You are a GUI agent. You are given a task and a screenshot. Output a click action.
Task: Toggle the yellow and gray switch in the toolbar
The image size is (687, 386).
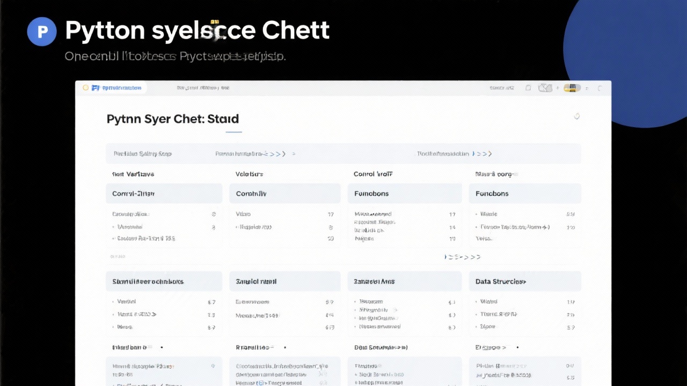click(x=572, y=88)
